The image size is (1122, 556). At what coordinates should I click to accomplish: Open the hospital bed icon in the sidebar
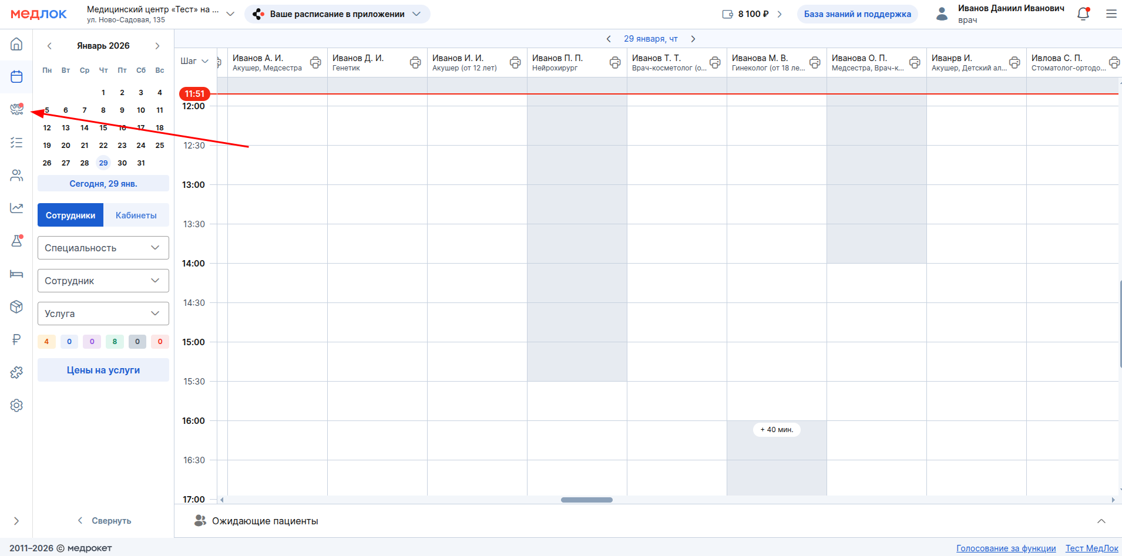(16, 274)
